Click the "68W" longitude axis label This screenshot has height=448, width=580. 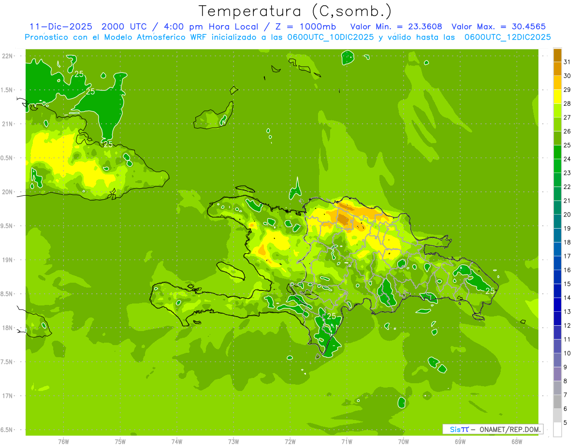click(x=517, y=442)
